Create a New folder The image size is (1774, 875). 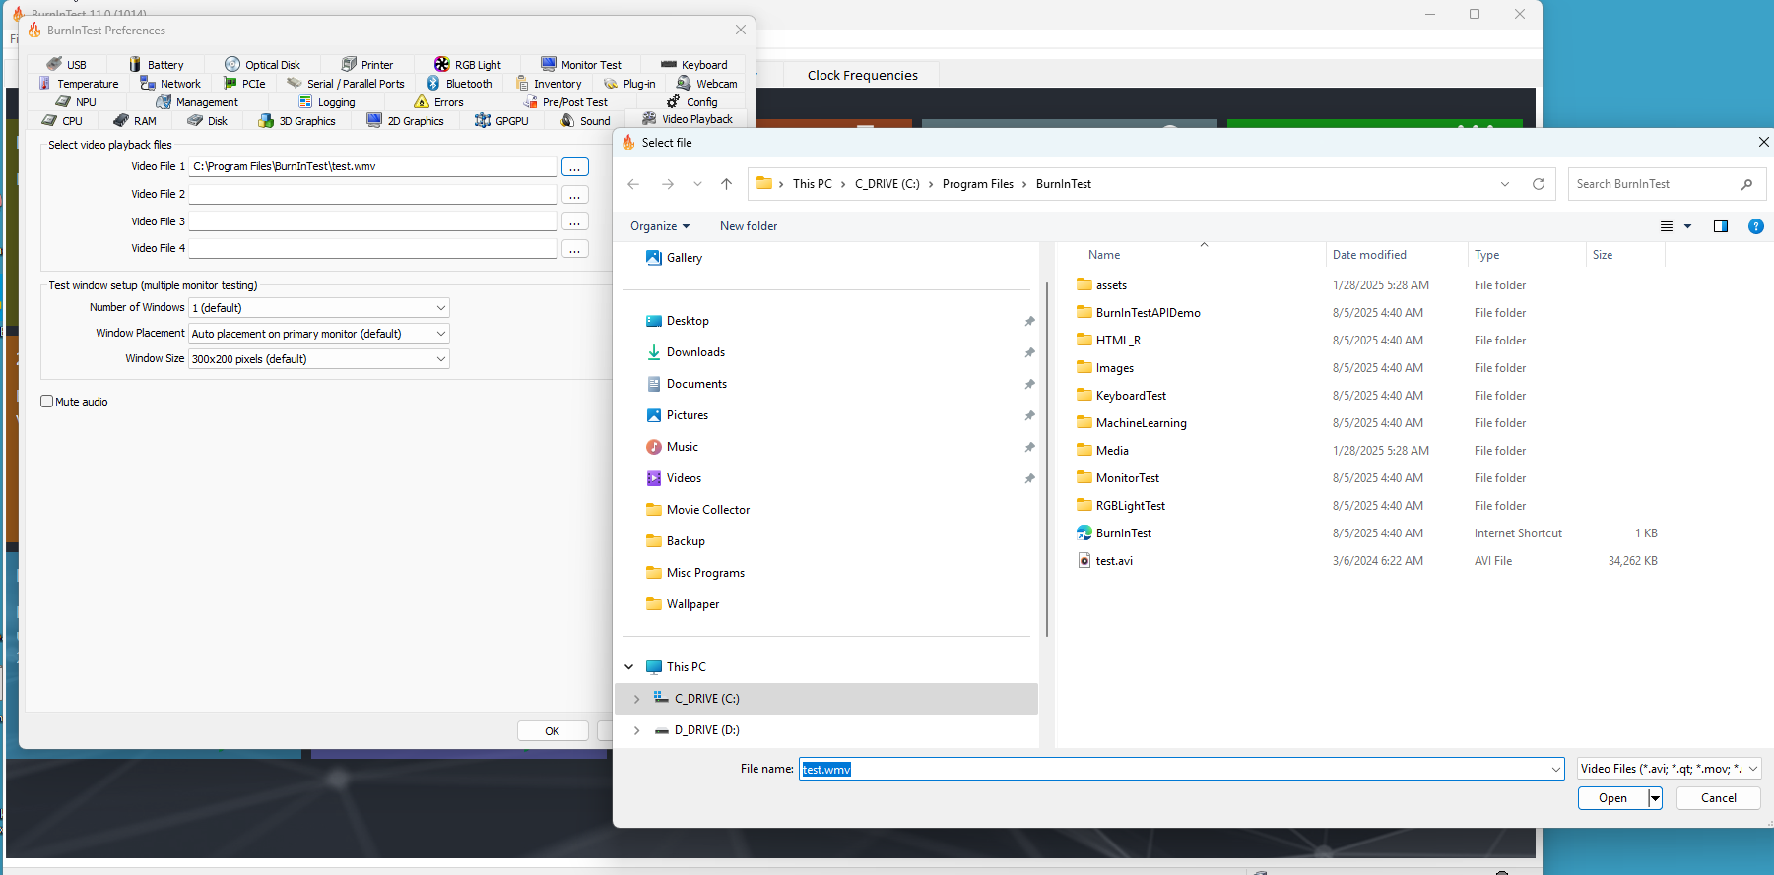point(749,226)
